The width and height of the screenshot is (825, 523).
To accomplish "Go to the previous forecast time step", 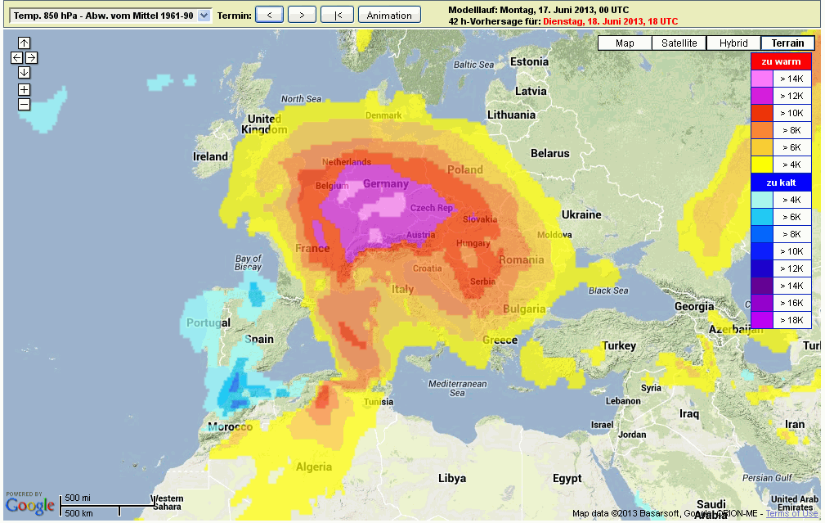I will pyautogui.click(x=269, y=15).
